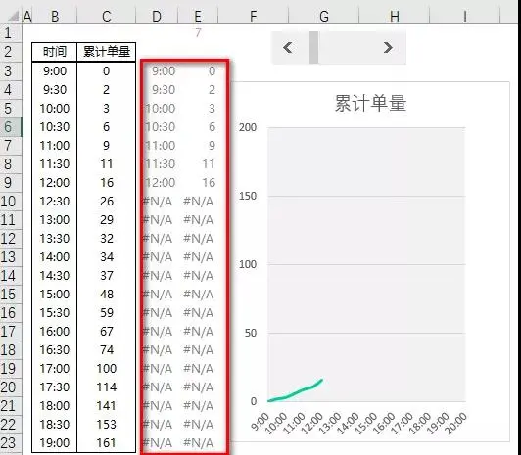521x455 pixels.
Task: Select column B header
Action: [x=55, y=16]
